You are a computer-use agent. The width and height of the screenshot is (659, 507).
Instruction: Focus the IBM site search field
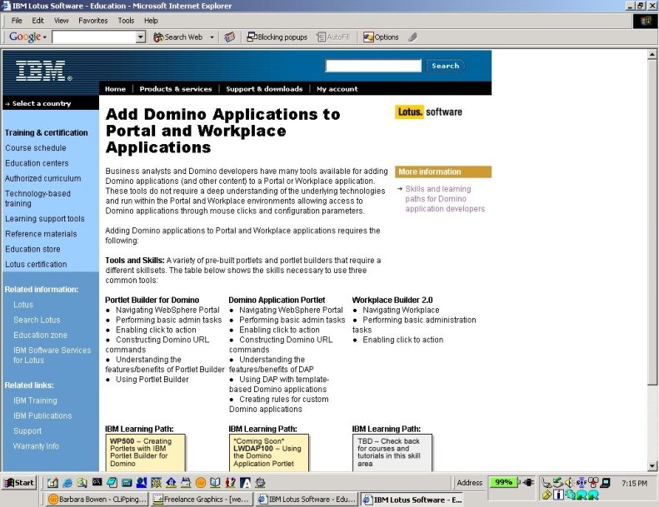point(373,66)
